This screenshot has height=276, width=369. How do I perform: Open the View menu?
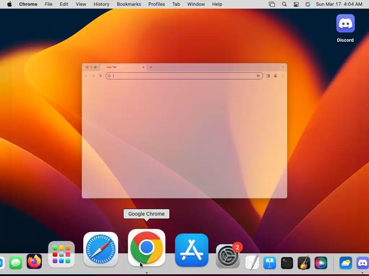pos(81,4)
